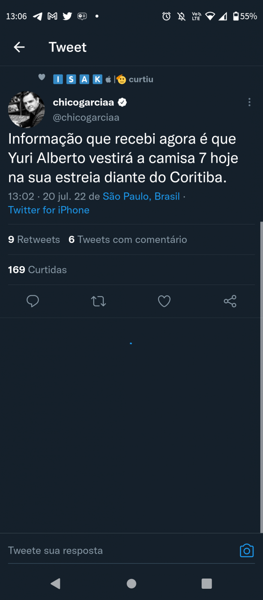Open the three-dot tweet options menu
Image resolution: width=263 pixels, height=600 pixels.
(x=249, y=102)
